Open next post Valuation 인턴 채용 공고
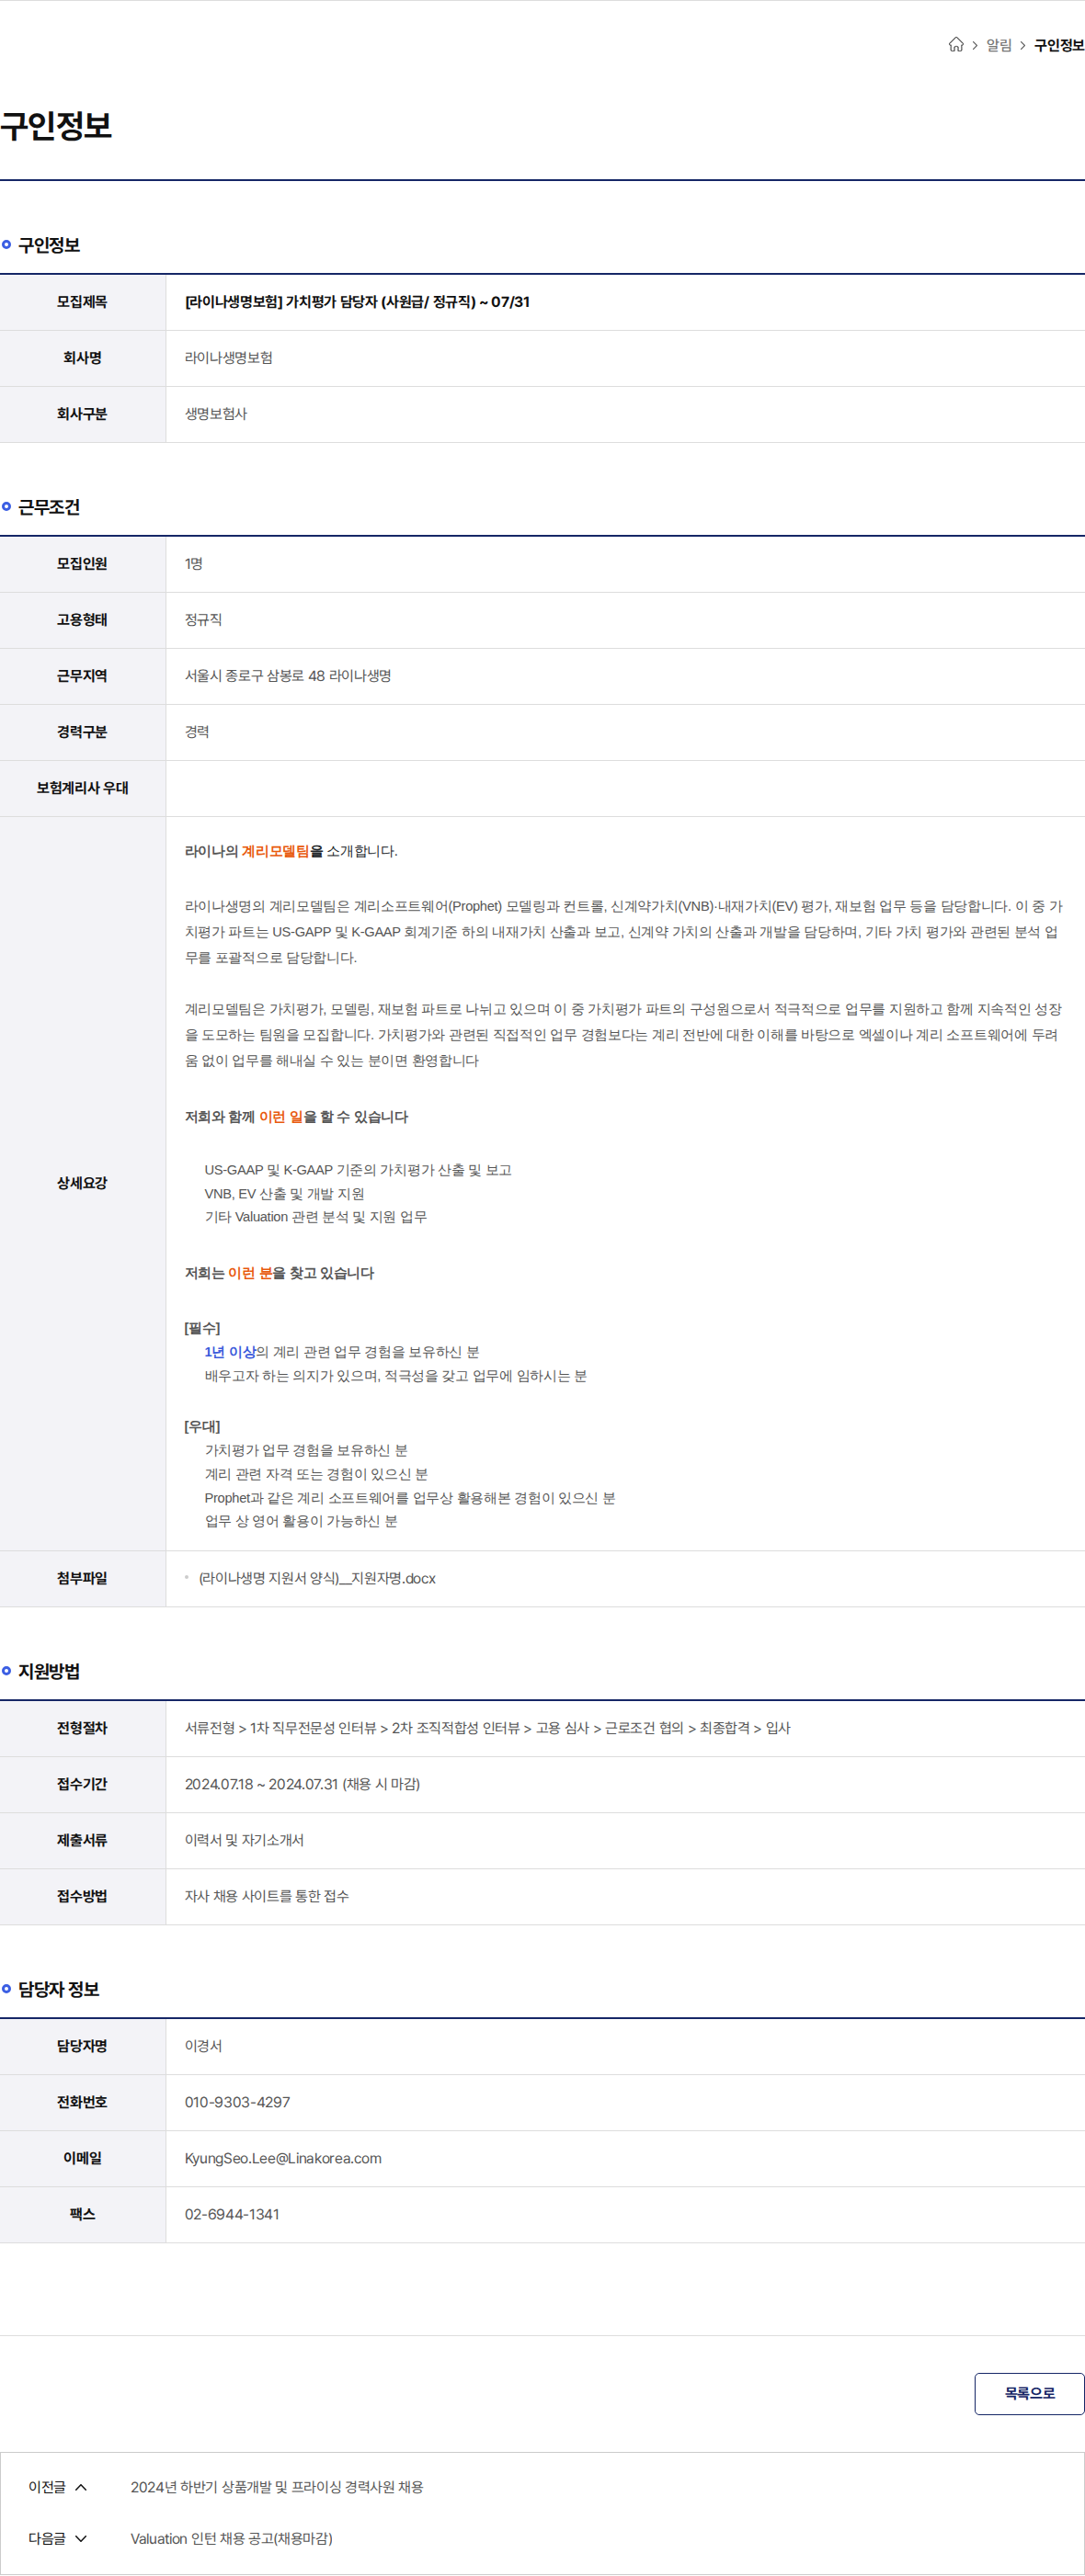This screenshot has width=1085, height=2576. (x=231, y=2538)
